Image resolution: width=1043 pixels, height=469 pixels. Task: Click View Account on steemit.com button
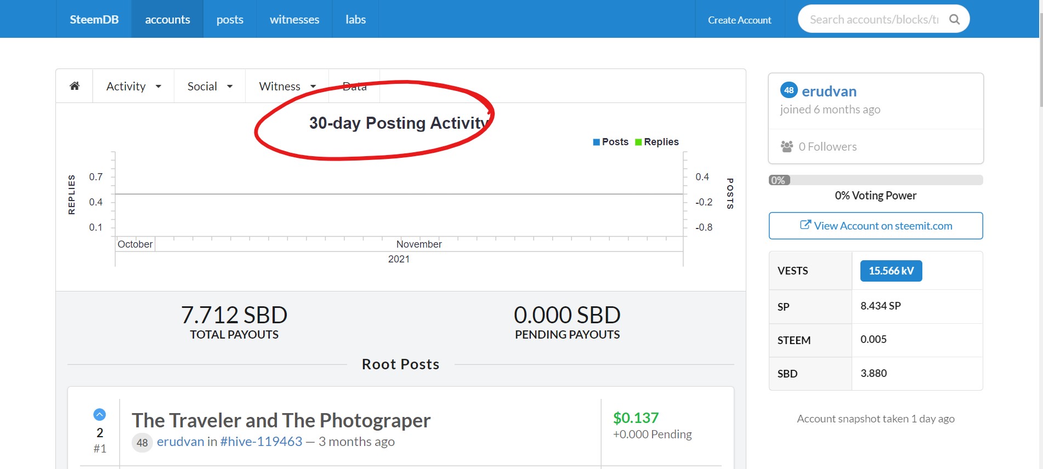(x=876, y=226)
